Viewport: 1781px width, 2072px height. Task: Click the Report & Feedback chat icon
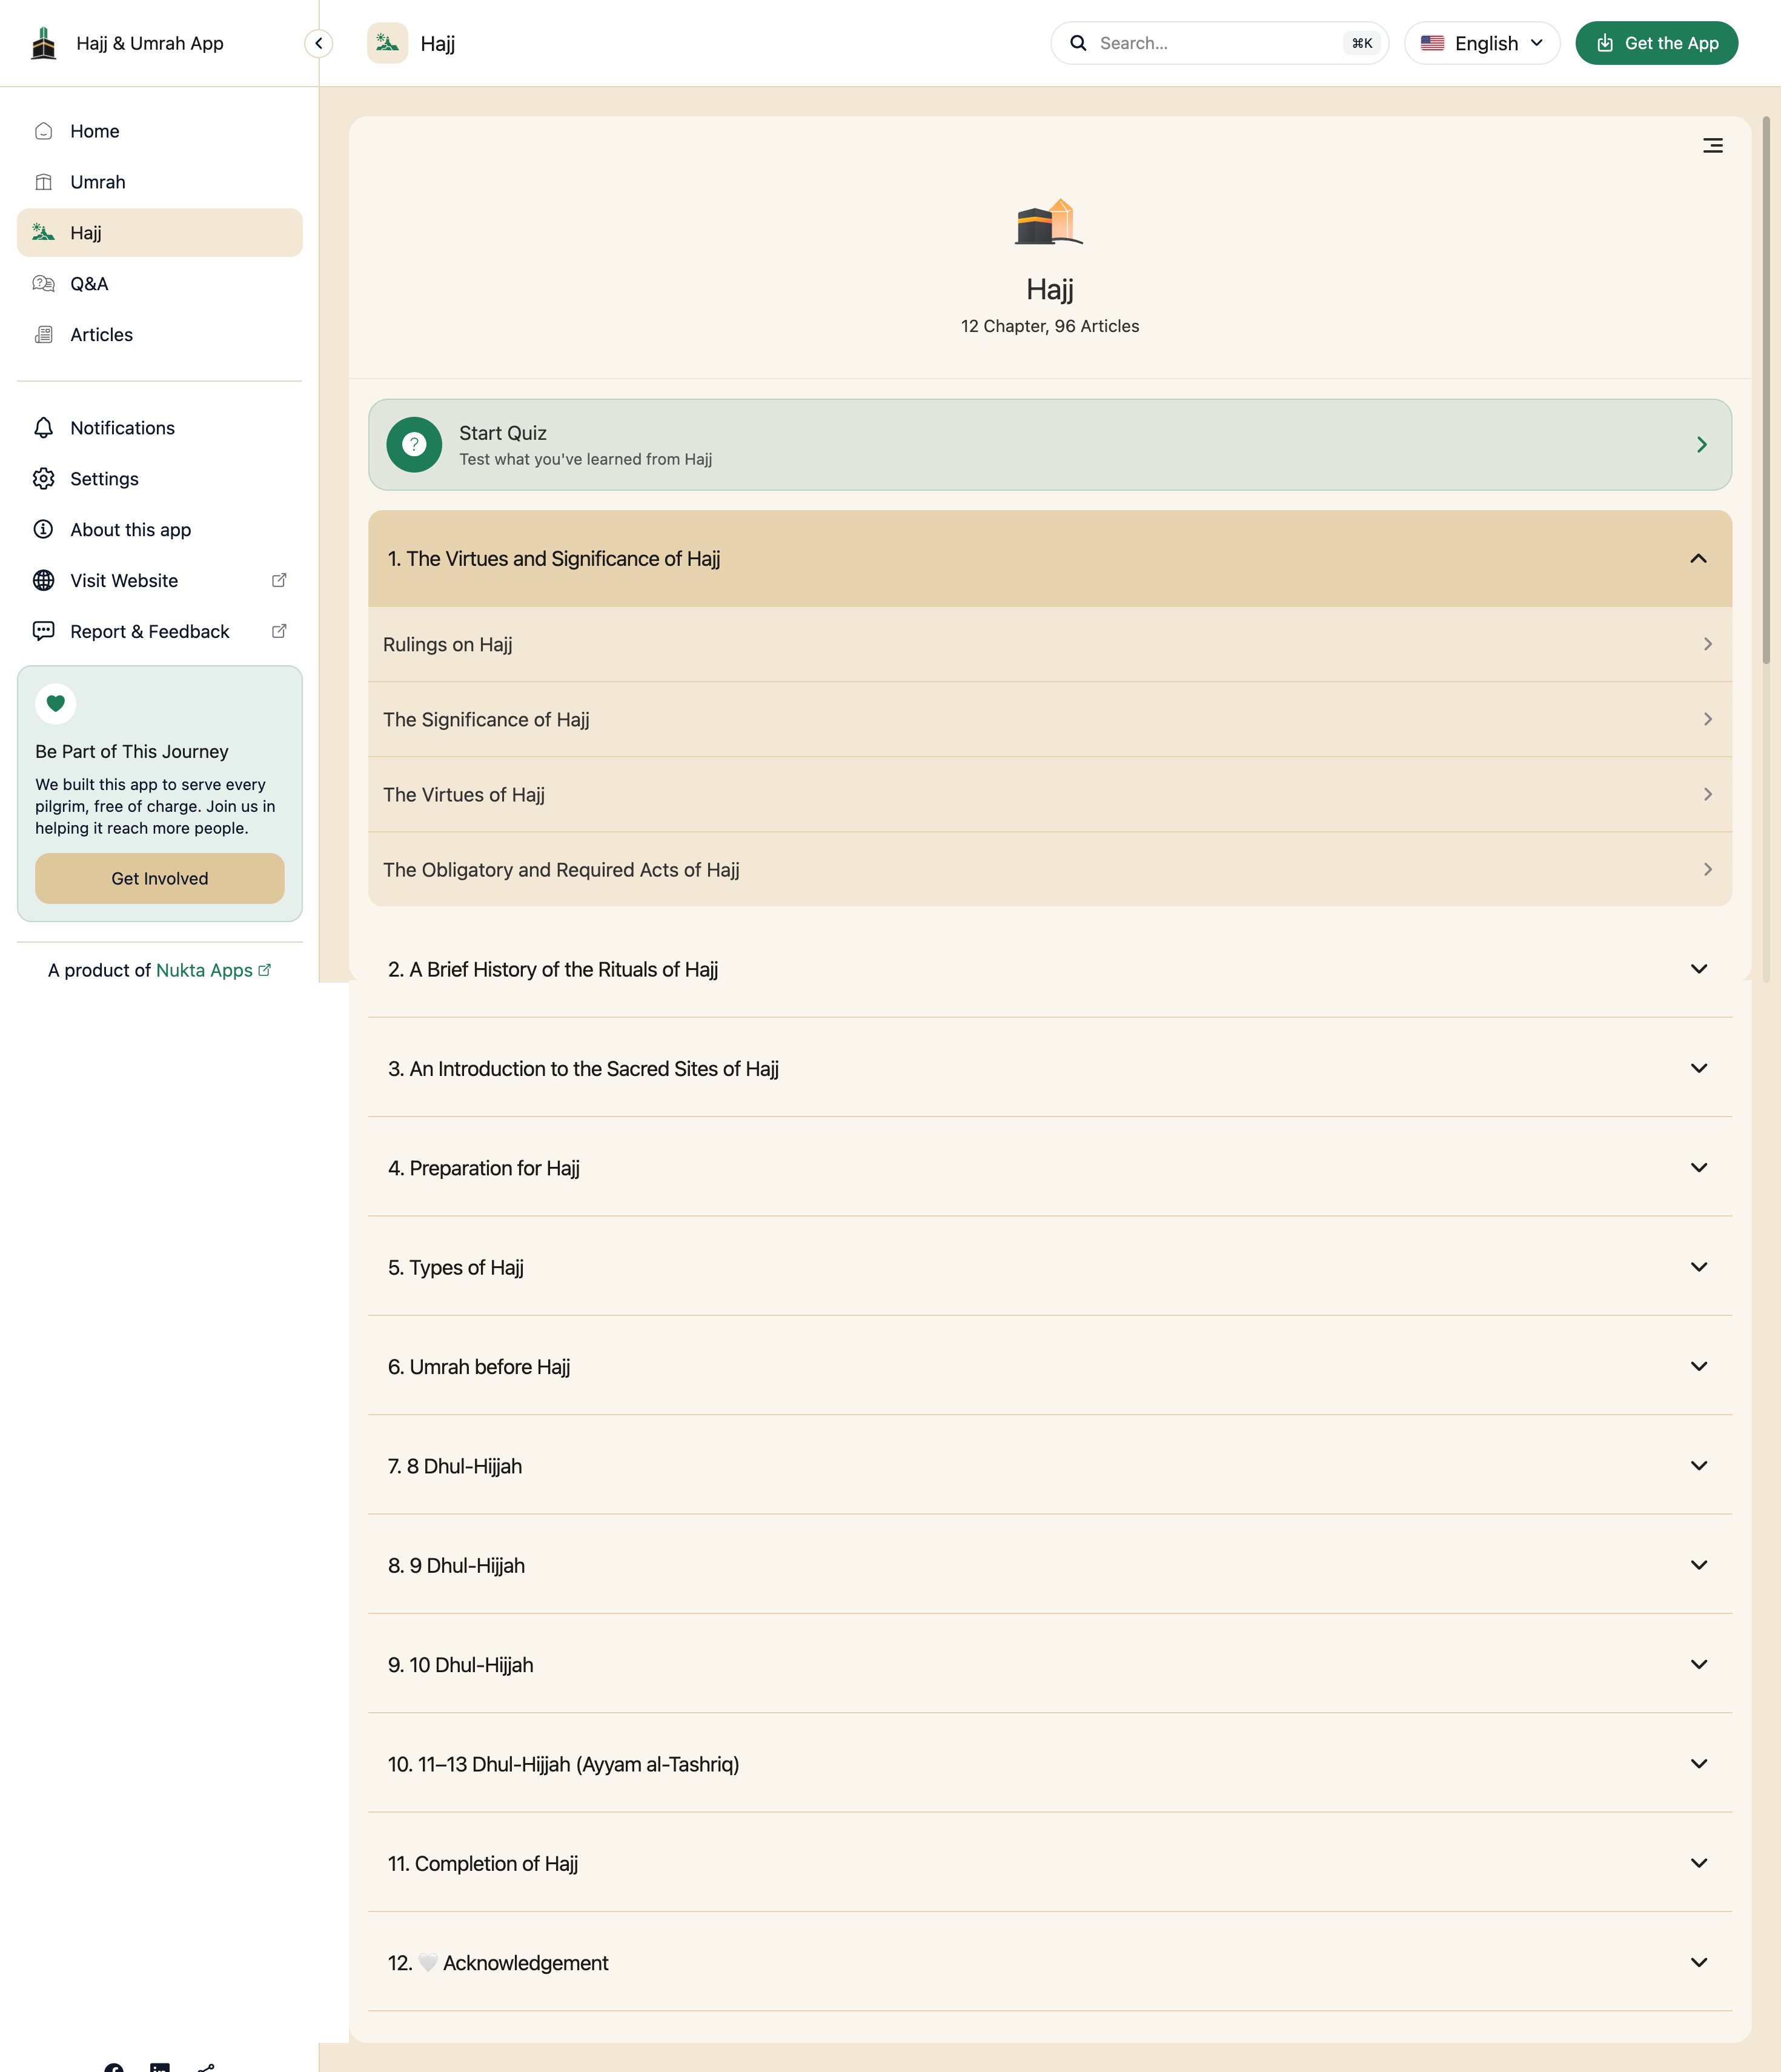[43, 631]
